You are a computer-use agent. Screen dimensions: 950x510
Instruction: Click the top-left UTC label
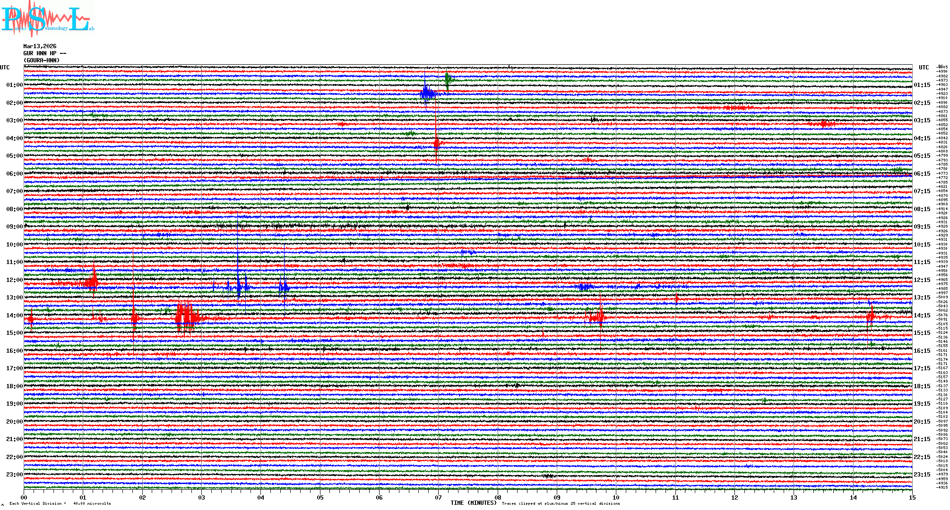coord(5,68)
